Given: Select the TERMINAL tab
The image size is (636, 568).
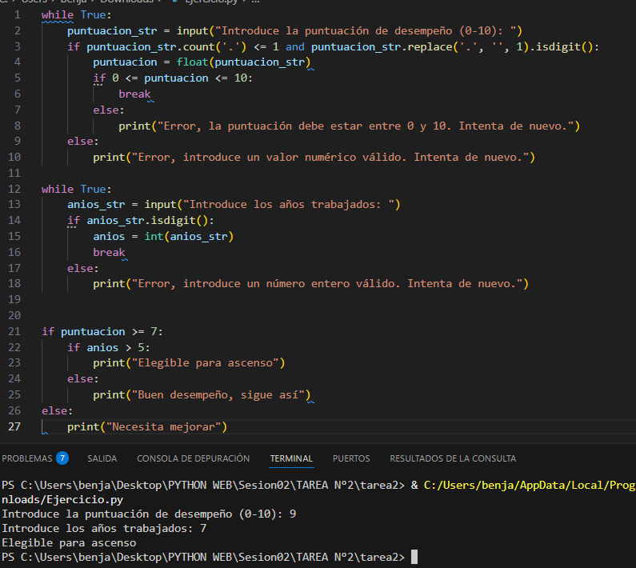Looking at the screenshot, I should click(x=291, y=458).
